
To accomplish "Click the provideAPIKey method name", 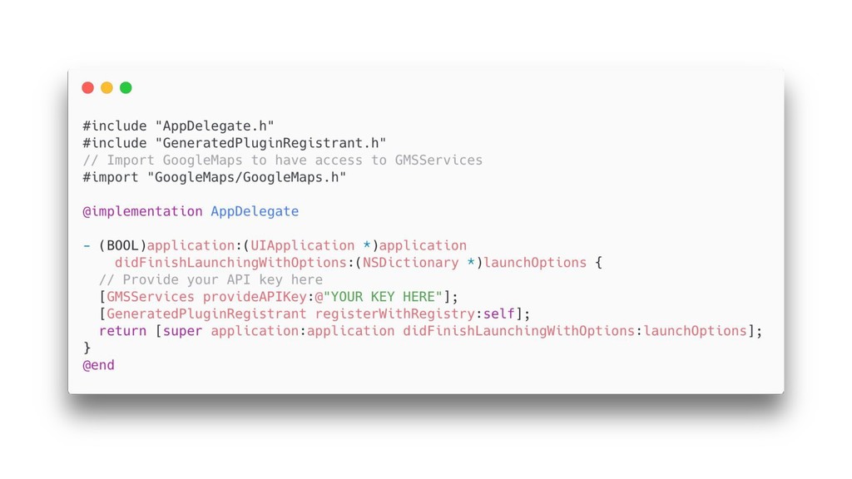I will click(x=255, y=297).
